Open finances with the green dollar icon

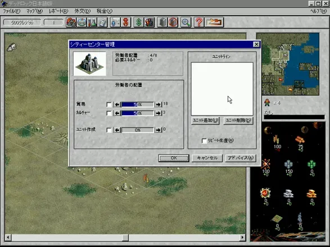pyautogui.click(x=139, y=22)
